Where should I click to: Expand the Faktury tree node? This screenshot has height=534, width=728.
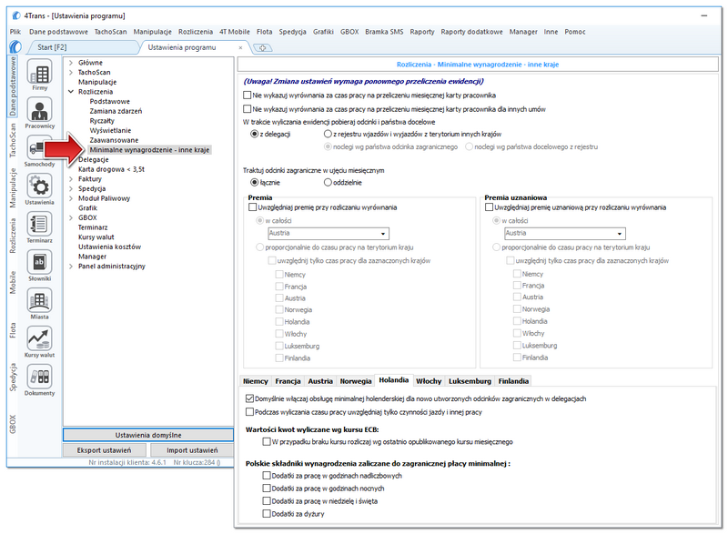(71, 179)
